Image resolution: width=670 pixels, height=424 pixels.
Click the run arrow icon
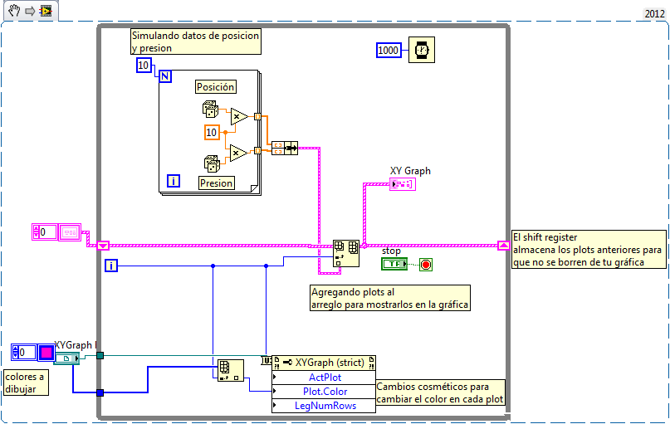click(30, 11)
